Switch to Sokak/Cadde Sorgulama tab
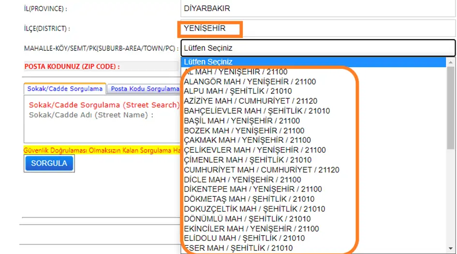Image resolution: width=457 pixels, height=254 pixels. (65, 89)
